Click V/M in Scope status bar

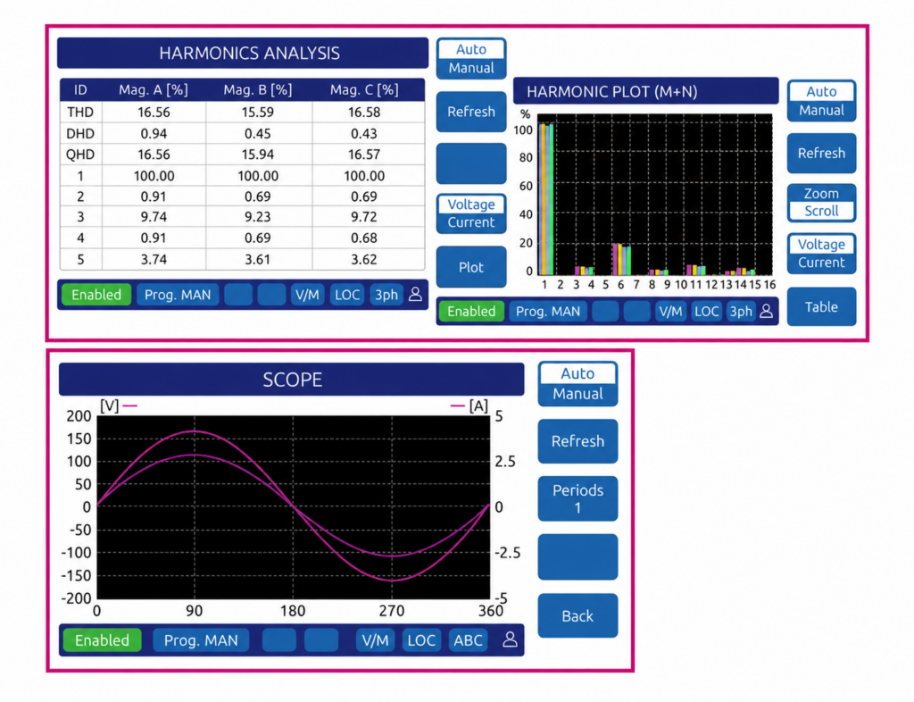pos(375,640)
